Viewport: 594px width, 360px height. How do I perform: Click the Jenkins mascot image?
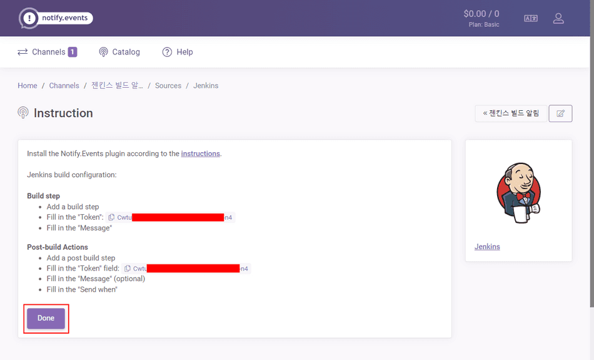click(x=518, y=193)
